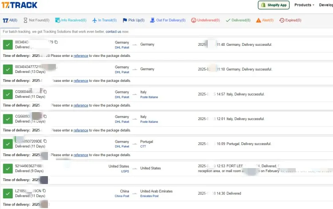Open the Undelivered(0) tab
333x209 pixels.
pos(205,20)
